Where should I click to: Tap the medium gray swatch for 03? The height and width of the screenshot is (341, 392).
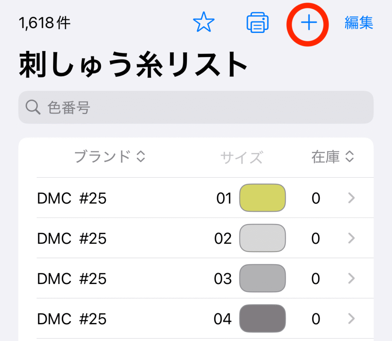[263, 278]
